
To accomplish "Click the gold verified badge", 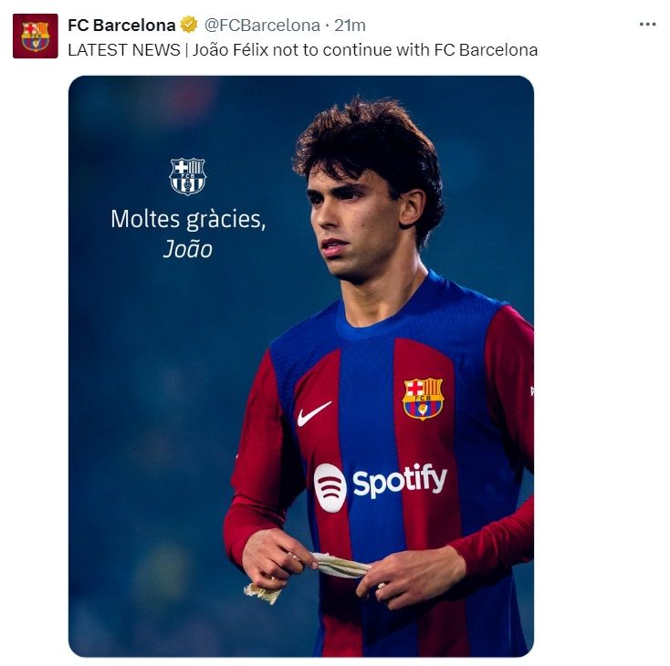I will tap(189, 25).
